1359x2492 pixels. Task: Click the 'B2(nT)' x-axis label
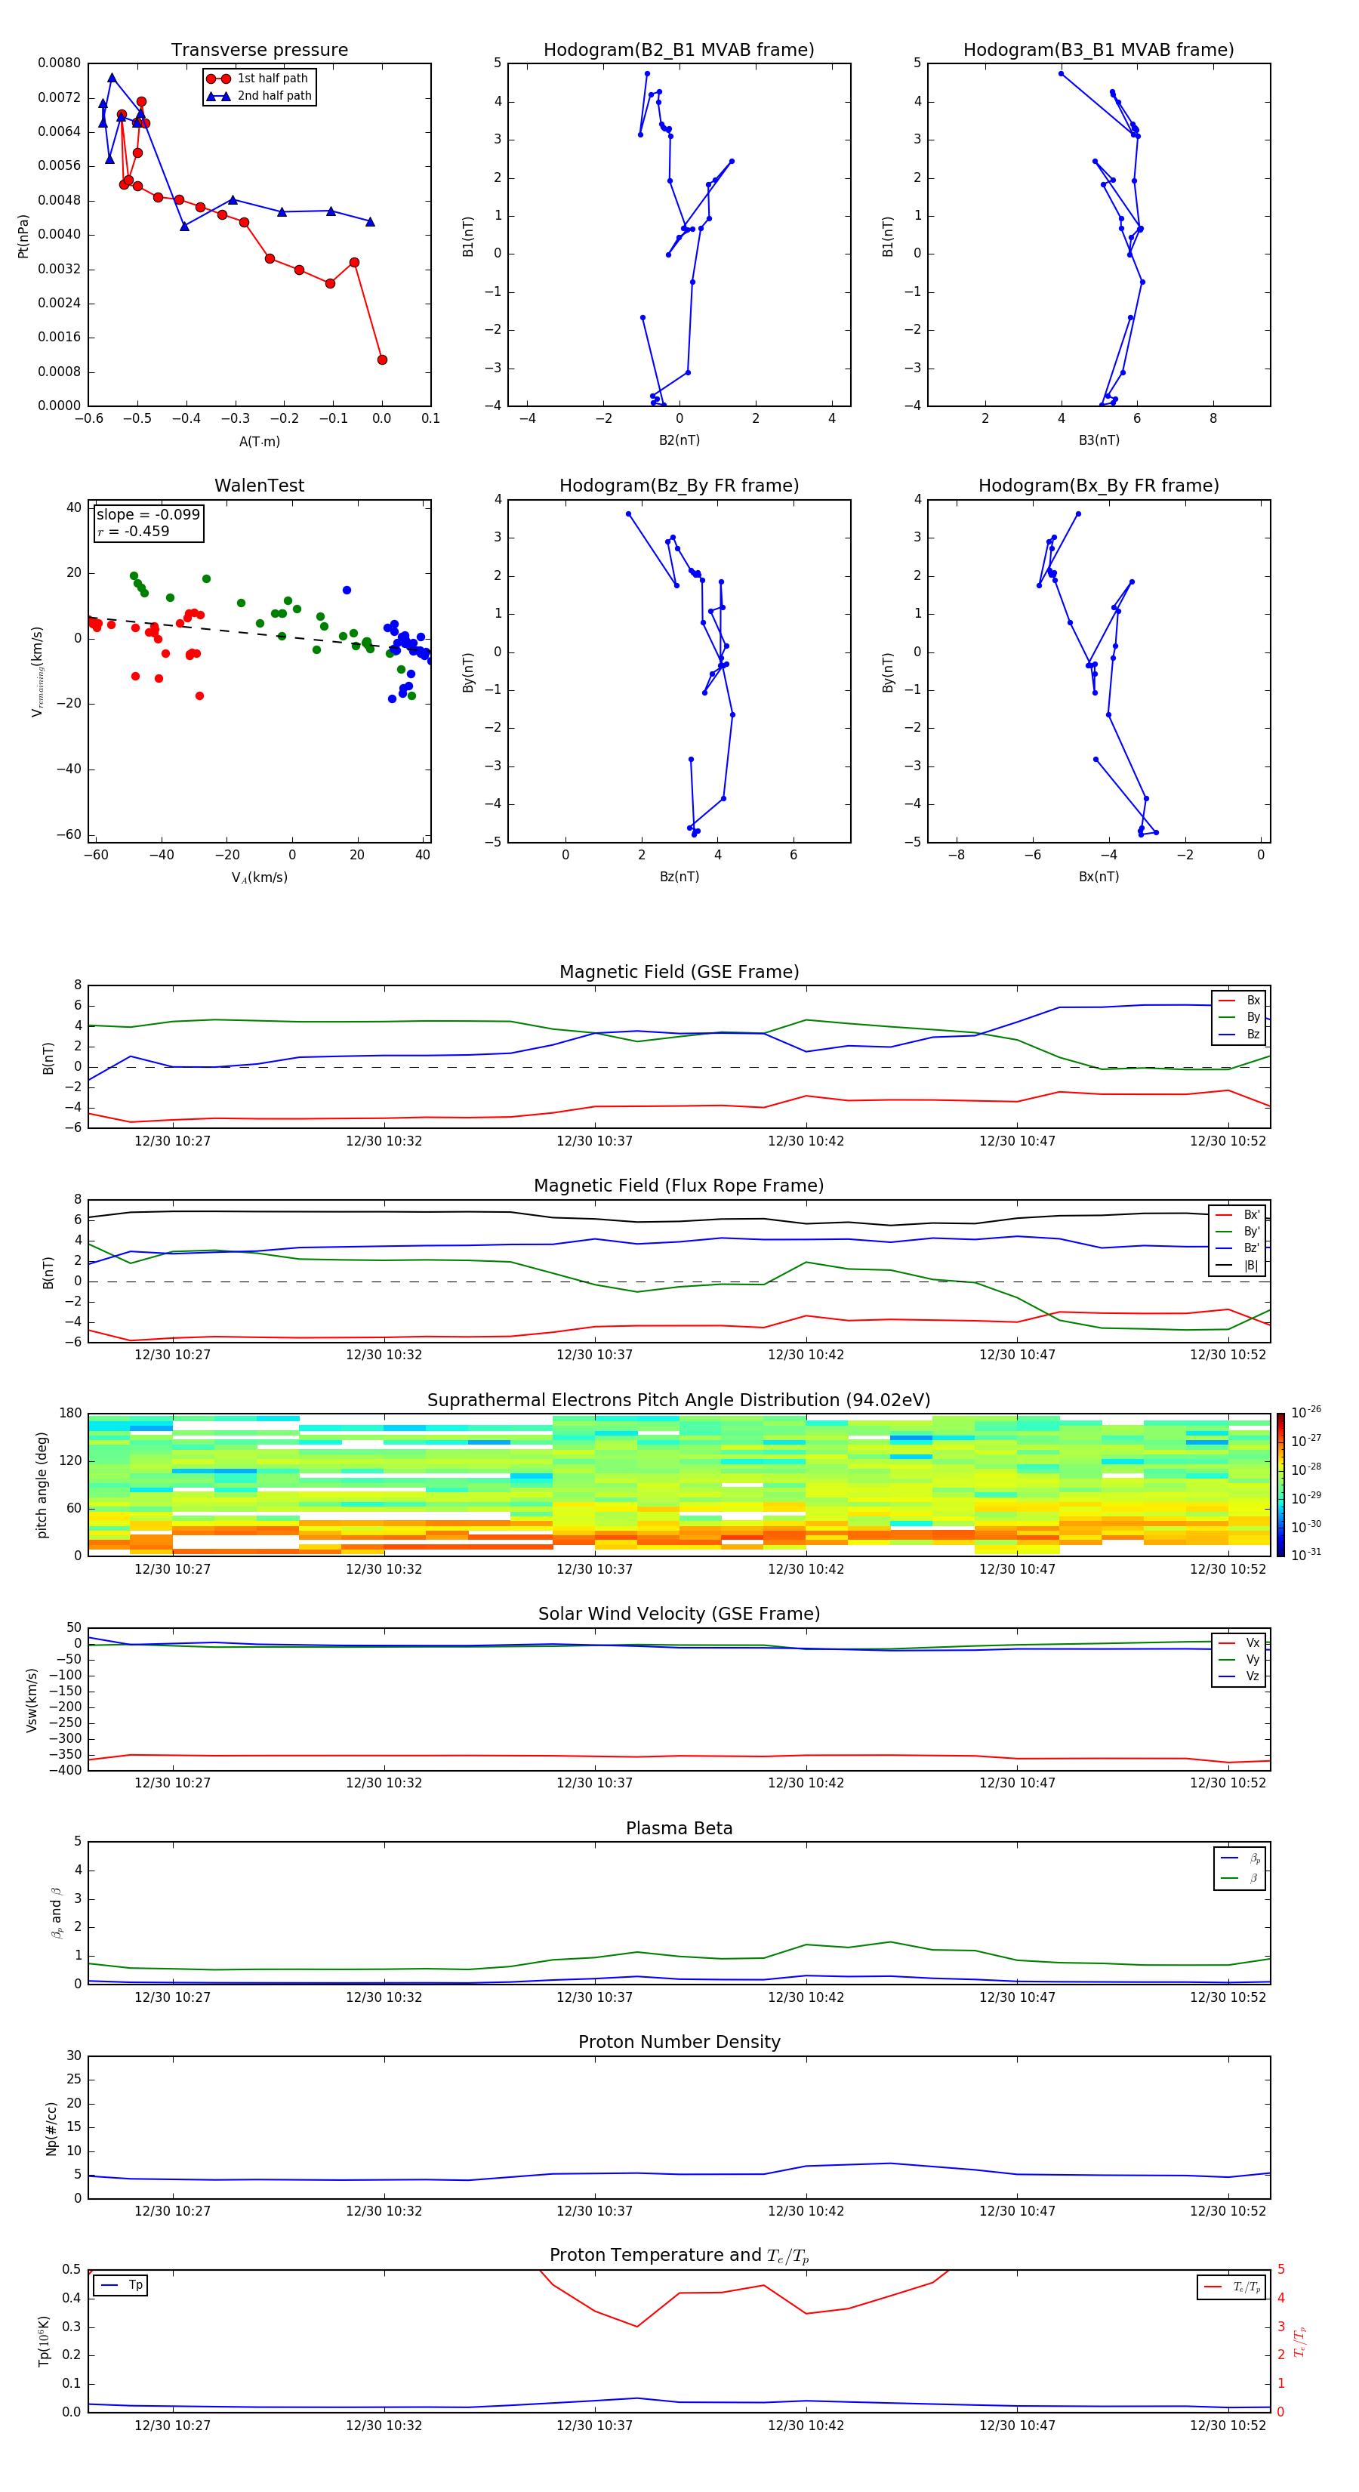(x=679, y=440)
